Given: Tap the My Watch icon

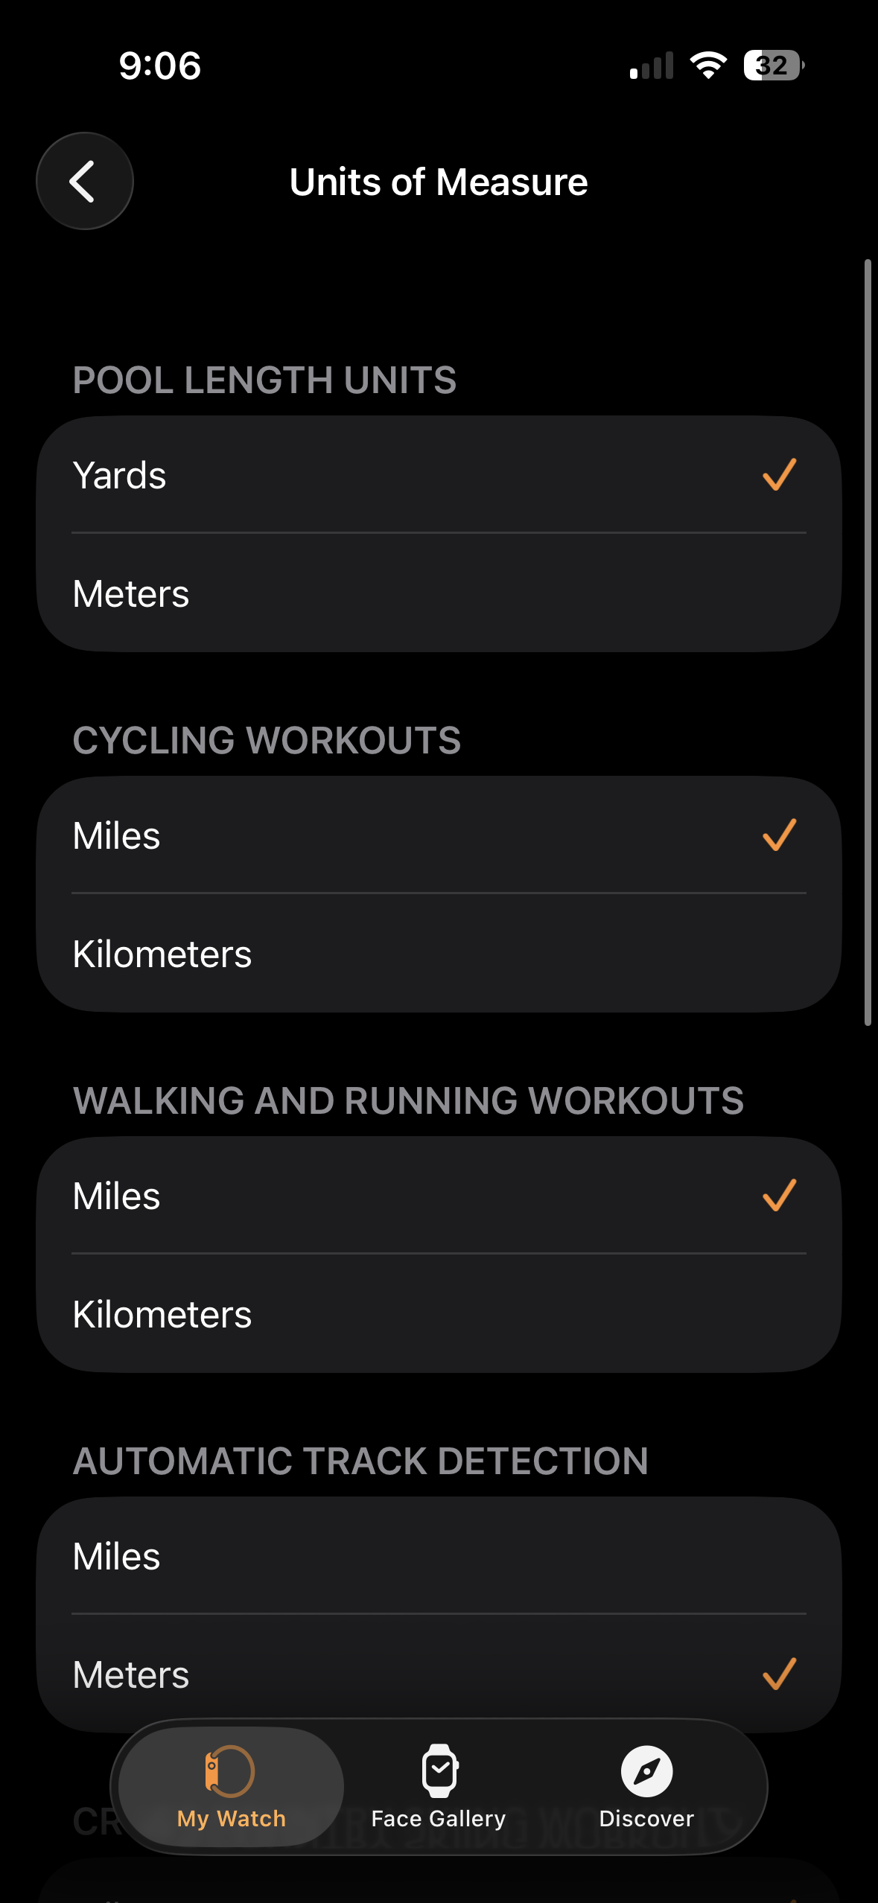Looking at the screenshot, I should tap(230, 1771).
